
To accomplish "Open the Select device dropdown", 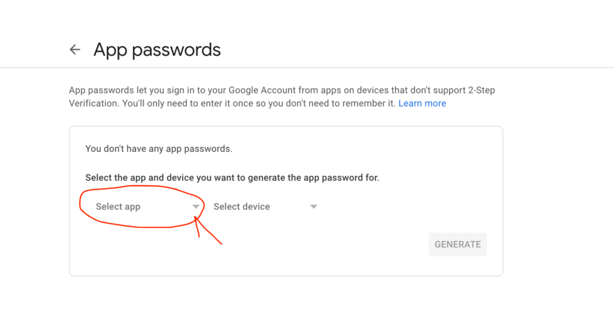I will click(264, 207).
